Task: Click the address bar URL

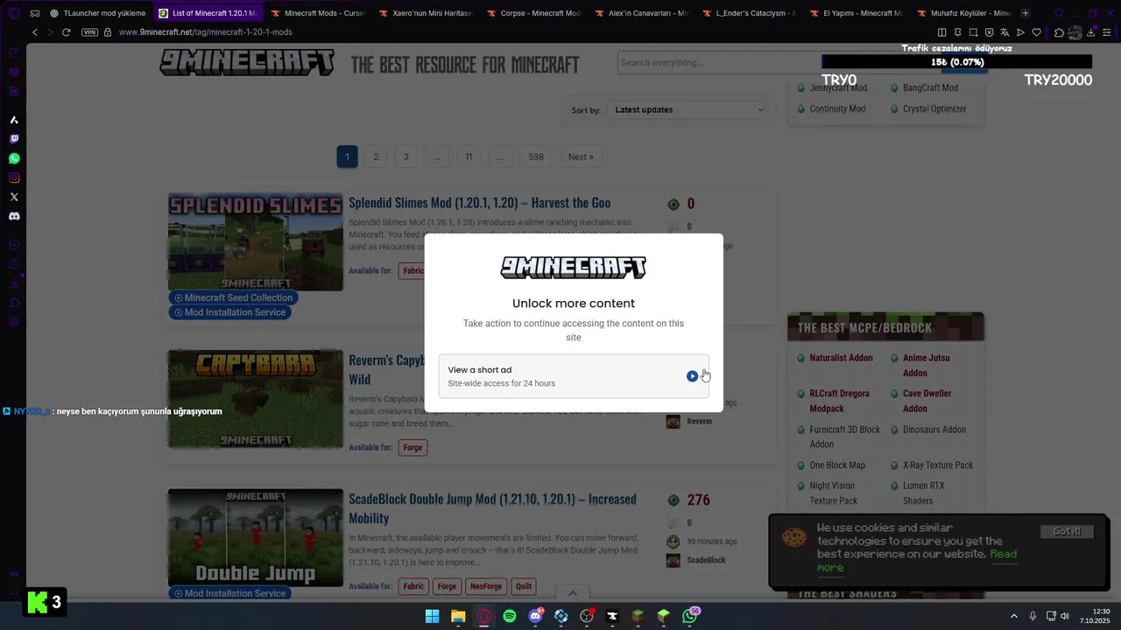Action: pos(205,32)
